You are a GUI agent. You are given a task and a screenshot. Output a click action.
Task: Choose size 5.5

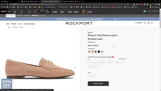pos(94,62)
